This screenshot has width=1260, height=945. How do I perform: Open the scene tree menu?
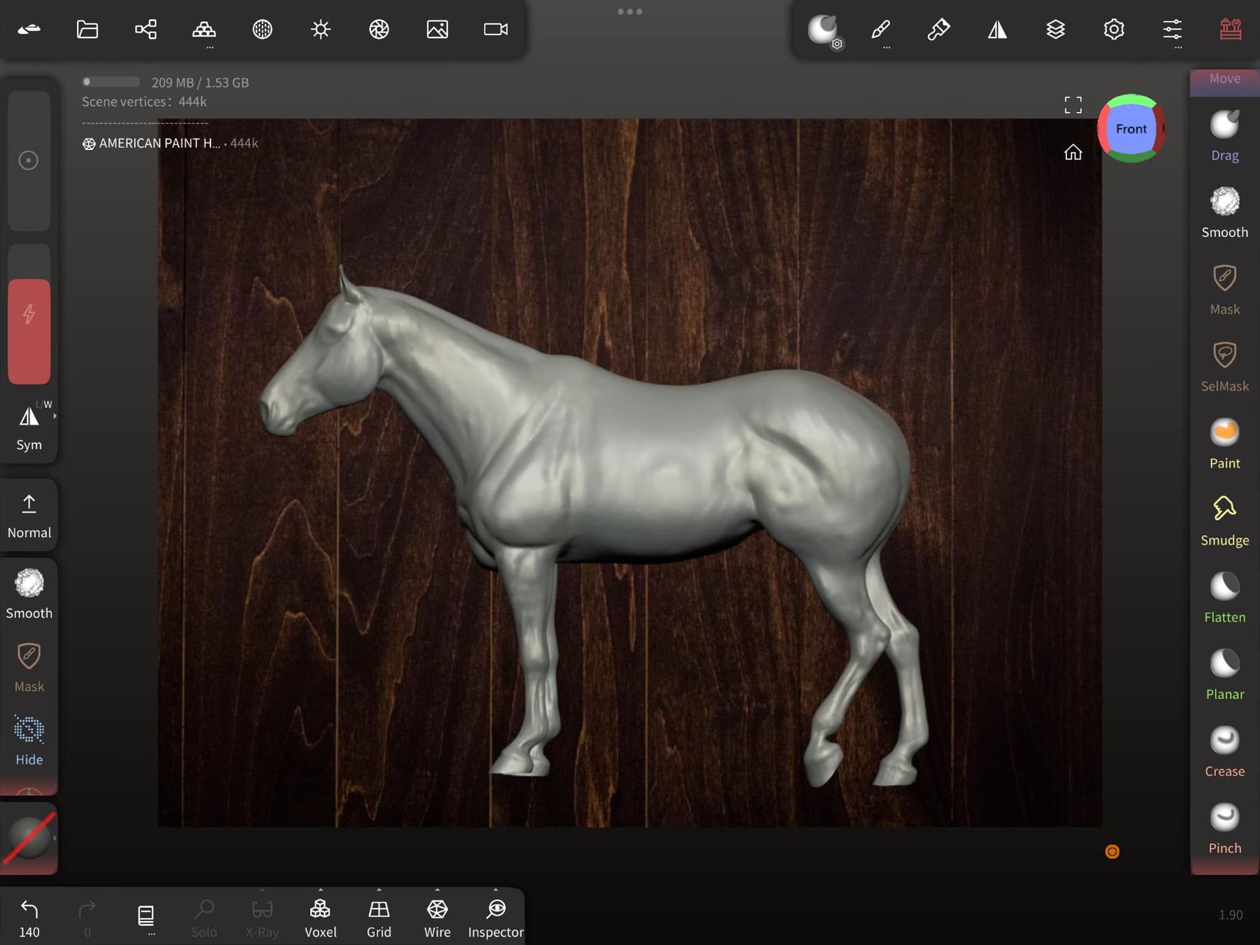tap(146, 29)
